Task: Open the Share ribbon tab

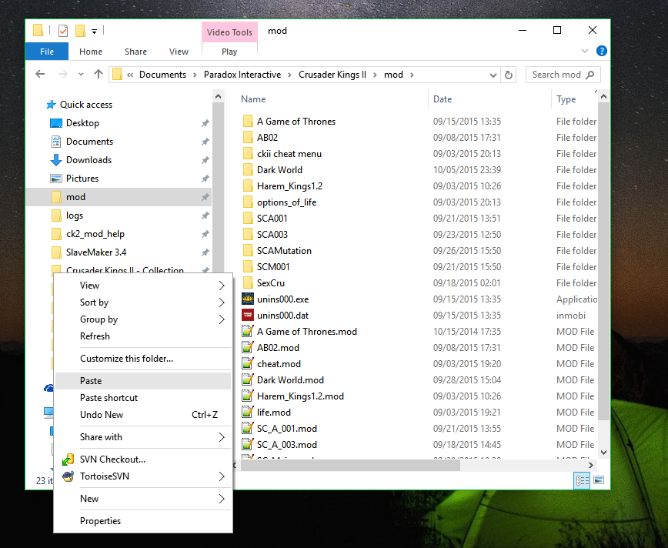Action: (135, 52)
